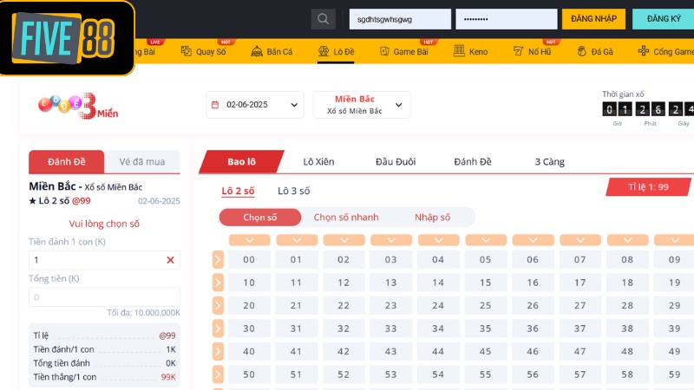This screenshot has width=694, height=390.
Task: Click the search magnifier icon
Action: click(x=323, y=19)
